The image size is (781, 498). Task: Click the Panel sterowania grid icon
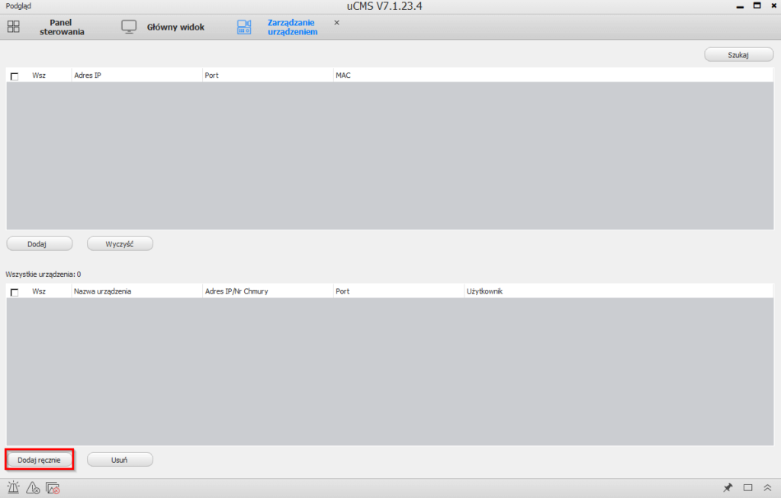[14, 27]
